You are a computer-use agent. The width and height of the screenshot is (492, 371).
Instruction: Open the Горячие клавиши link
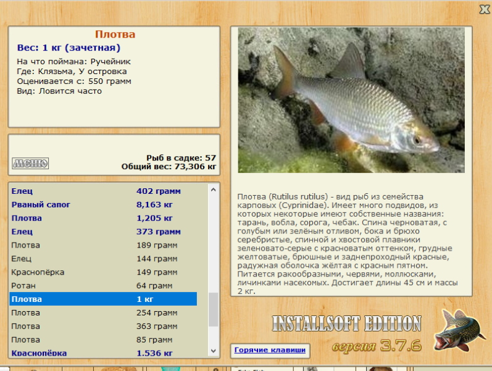click(x=270, y=350)
